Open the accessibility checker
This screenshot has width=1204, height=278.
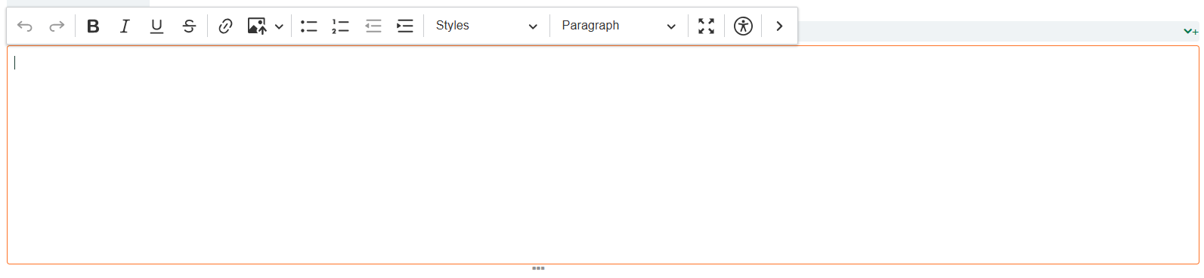(743, 26)
